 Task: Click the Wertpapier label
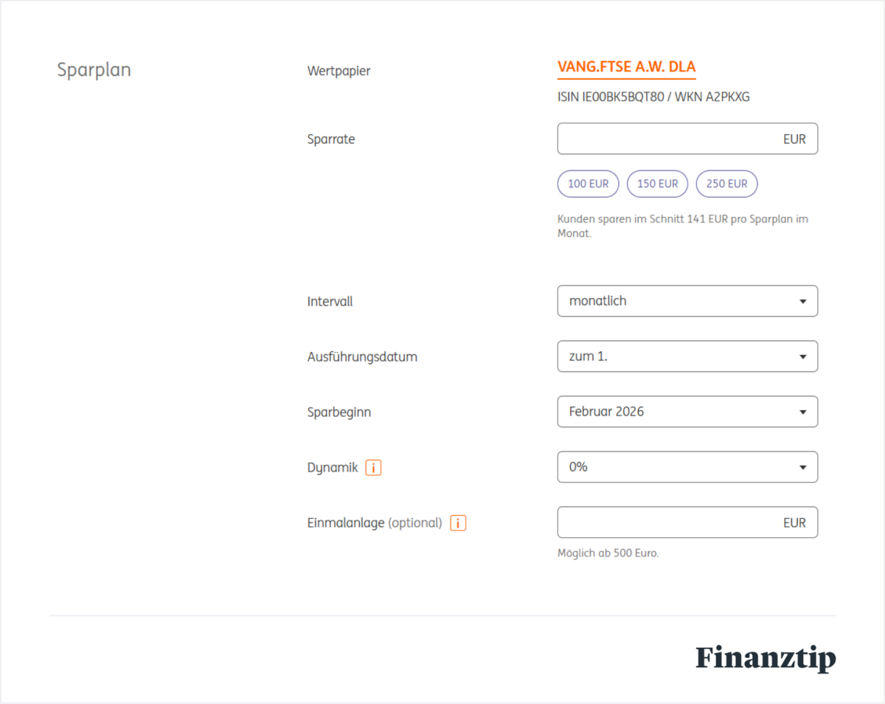pos(339,72)
